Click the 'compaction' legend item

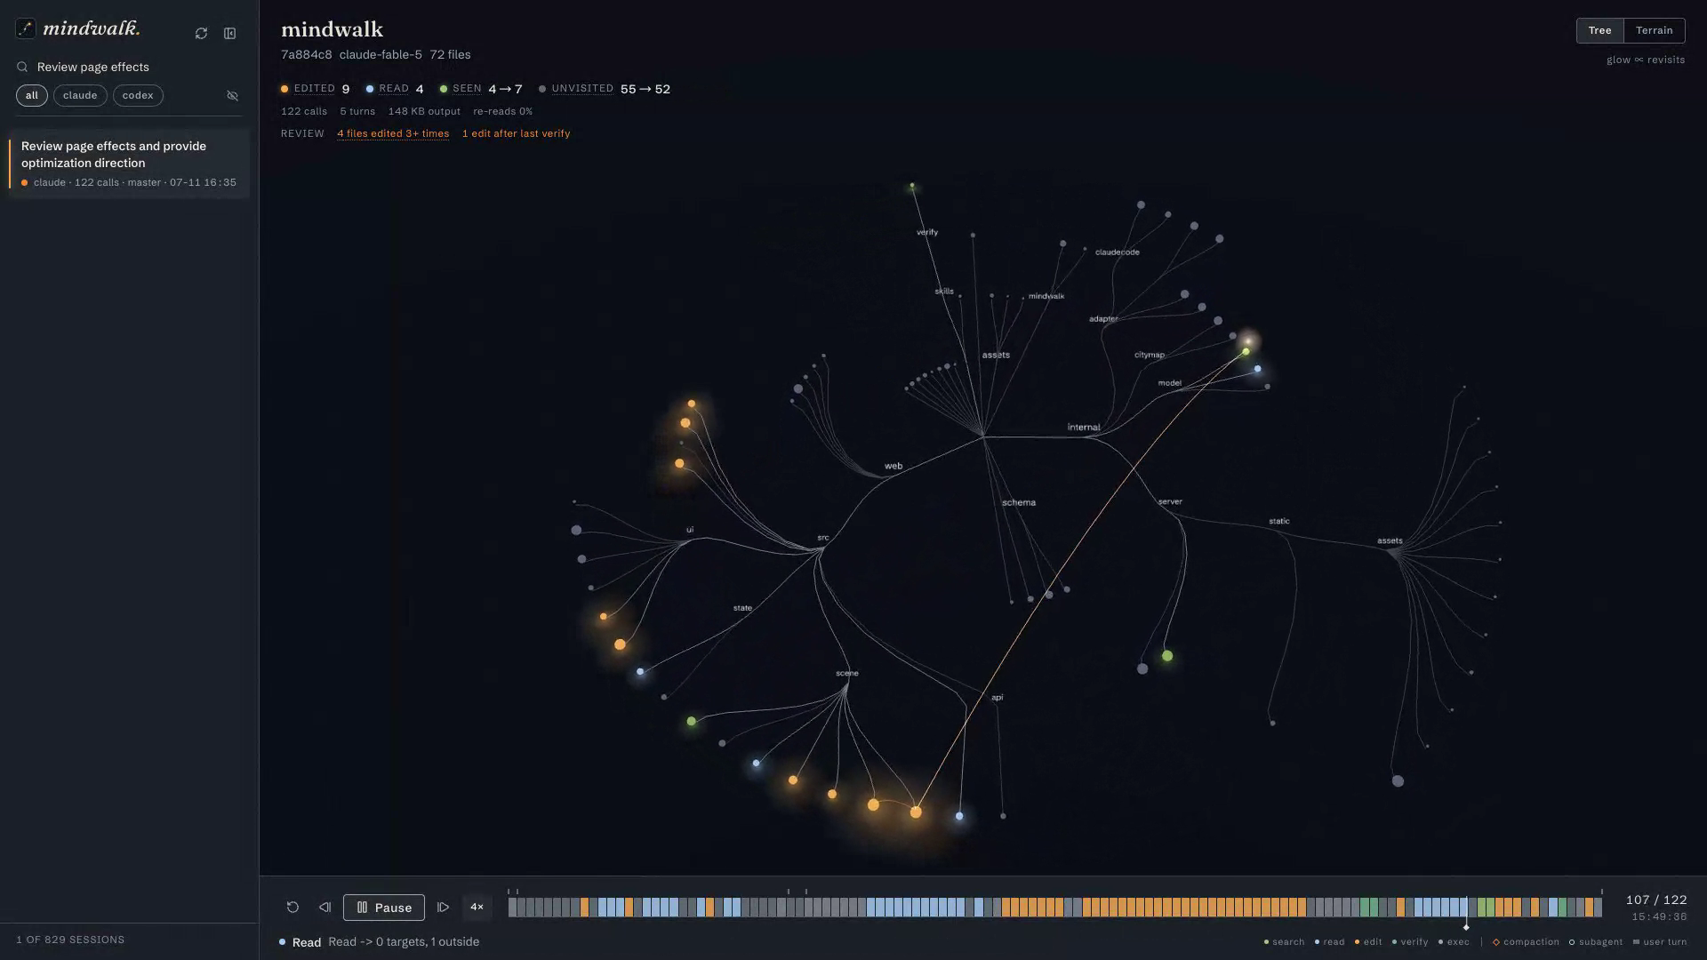click(x=1526, y=942)
